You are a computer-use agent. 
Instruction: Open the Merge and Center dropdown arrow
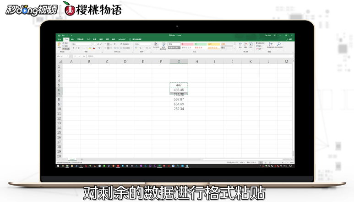[131, 48]
